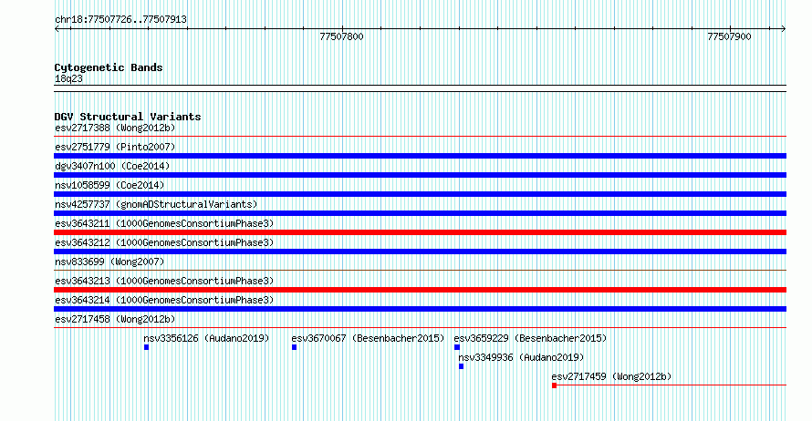The height and width of the screenshot is (421, 812).
Task: Click the esv3643212 blue variant bar
Action: pyautogui.click(x=420, y=252)
